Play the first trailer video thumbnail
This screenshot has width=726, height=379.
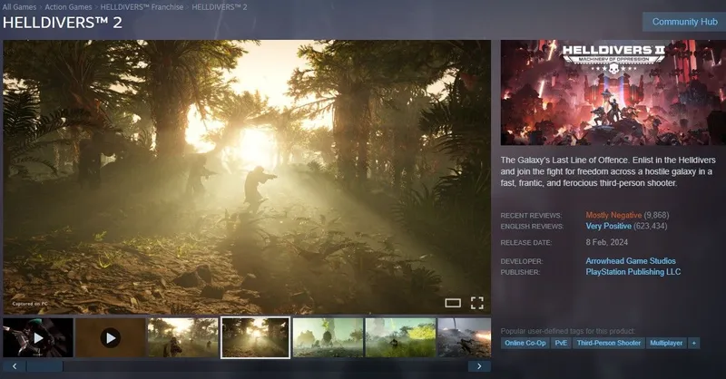pyautogui.click(x=38, y=338)
